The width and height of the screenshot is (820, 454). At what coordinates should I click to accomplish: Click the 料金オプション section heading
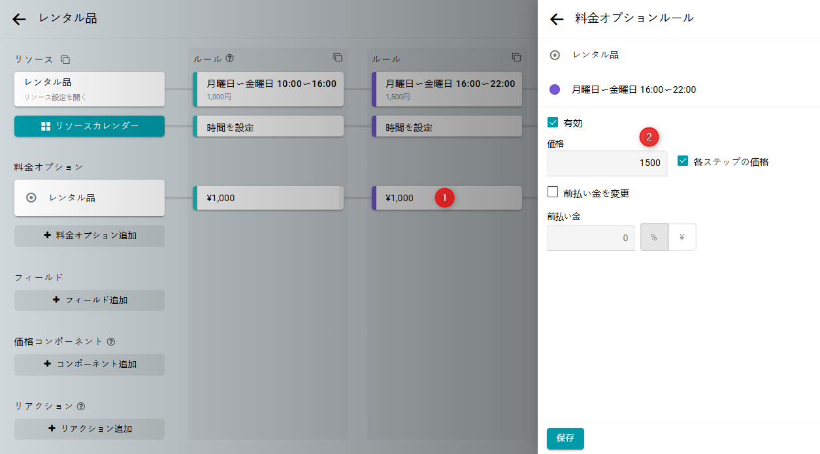(49, 167)
